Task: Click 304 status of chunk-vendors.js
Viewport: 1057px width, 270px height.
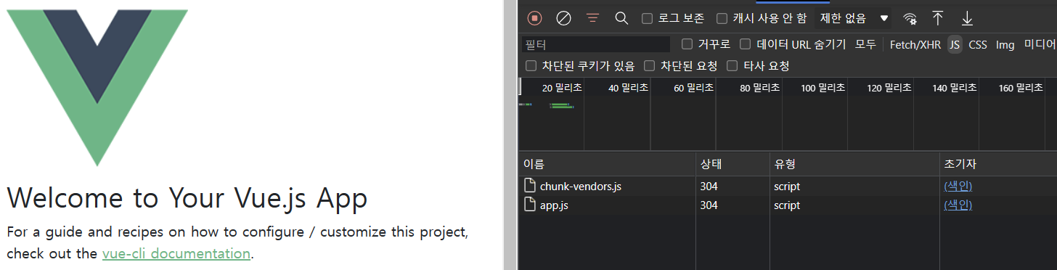Action: [x=709, y=186]
